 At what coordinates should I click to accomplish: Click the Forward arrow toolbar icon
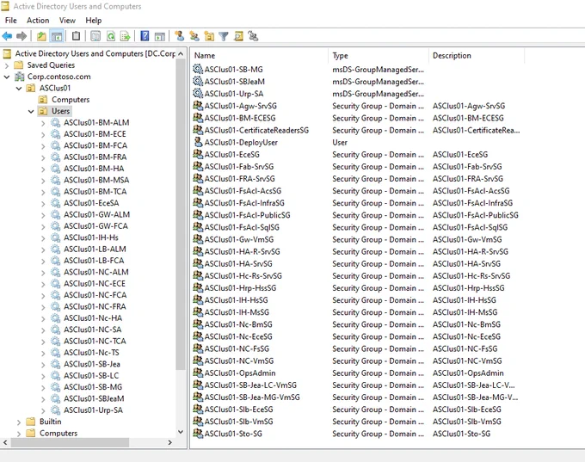tap(22, 36)
